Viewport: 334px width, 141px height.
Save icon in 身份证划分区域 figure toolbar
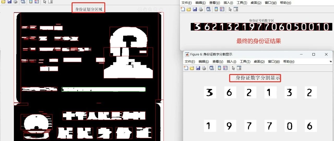[x=9, y=2]
